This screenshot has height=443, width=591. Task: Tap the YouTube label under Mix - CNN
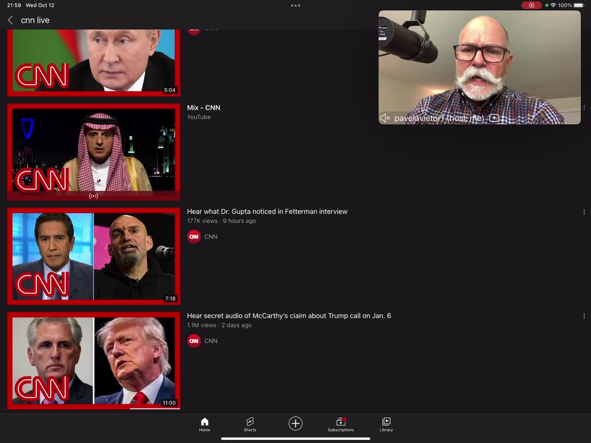[x=199, y=117]
